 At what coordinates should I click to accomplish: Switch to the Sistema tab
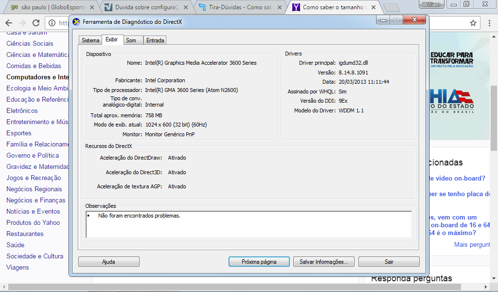[x=90, y=40]
